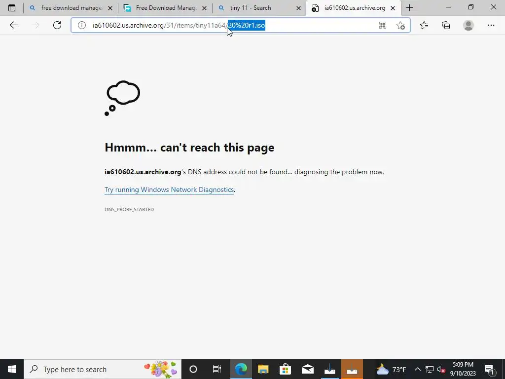Viewport: 505px width, 379px height.
Task: Create QR code for this page
Action: [382, 25]
